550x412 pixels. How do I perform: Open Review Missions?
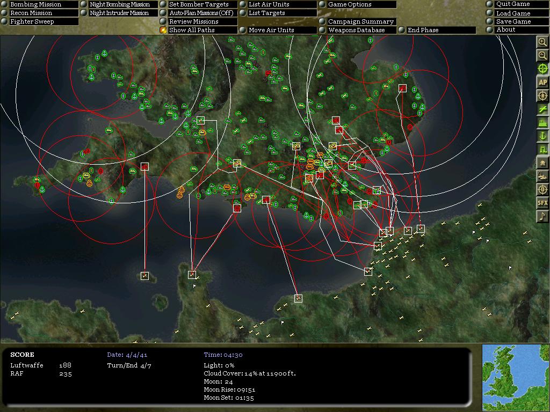[x=199, y=21]
